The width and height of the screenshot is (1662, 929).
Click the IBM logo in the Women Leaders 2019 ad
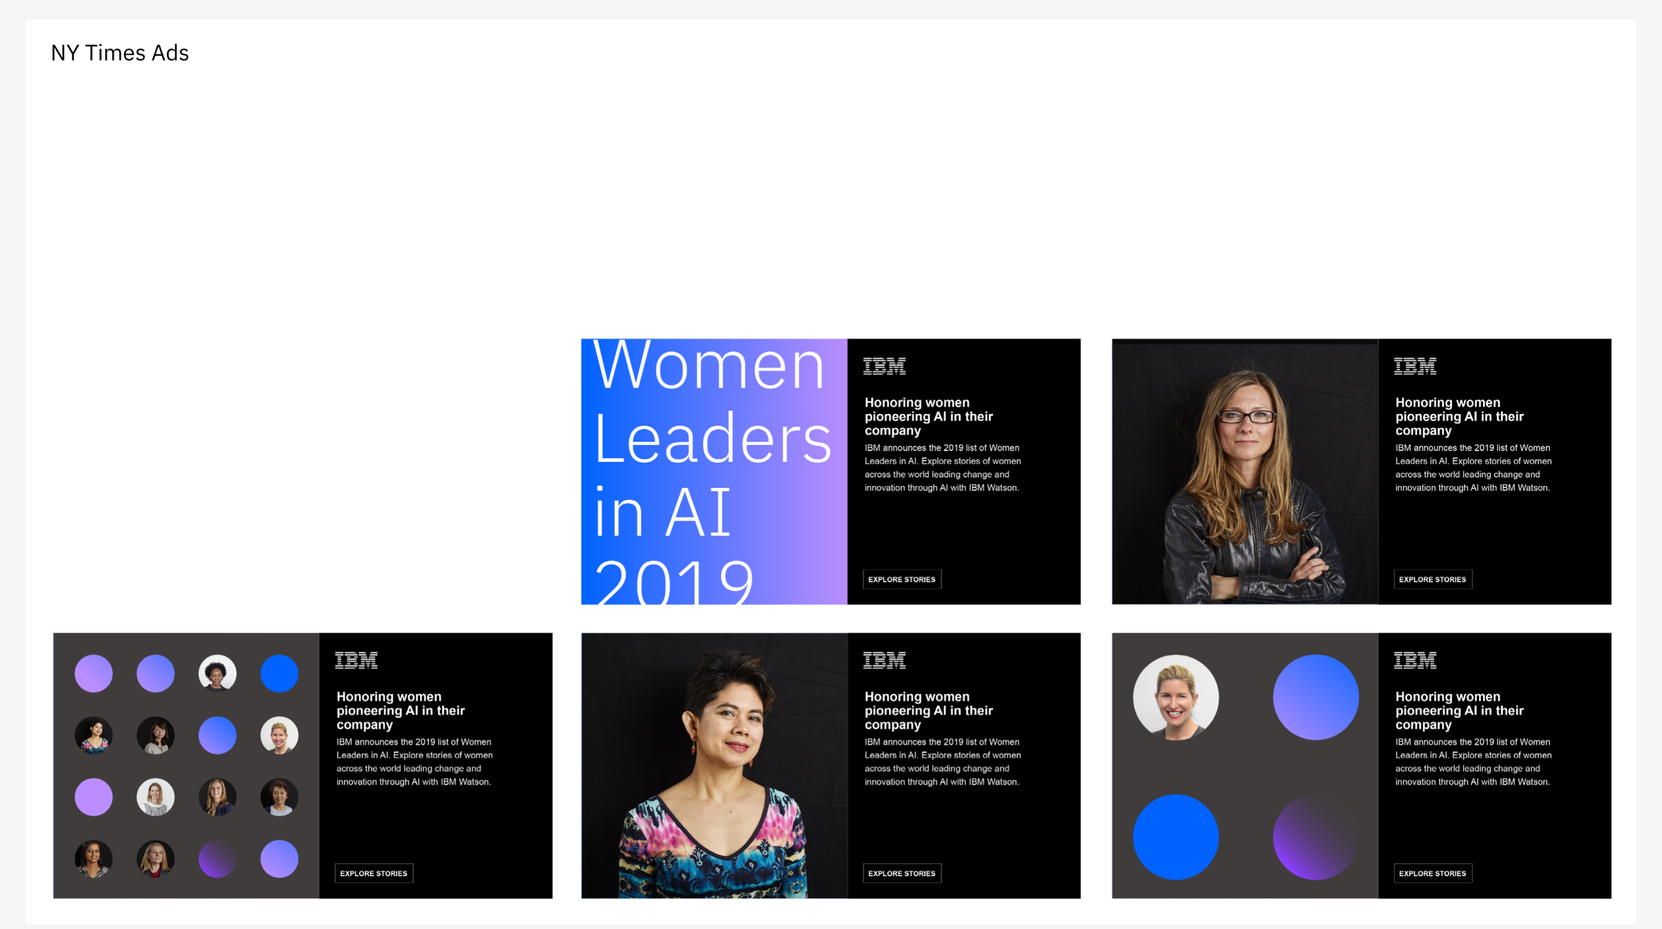(x=884, y=366)
